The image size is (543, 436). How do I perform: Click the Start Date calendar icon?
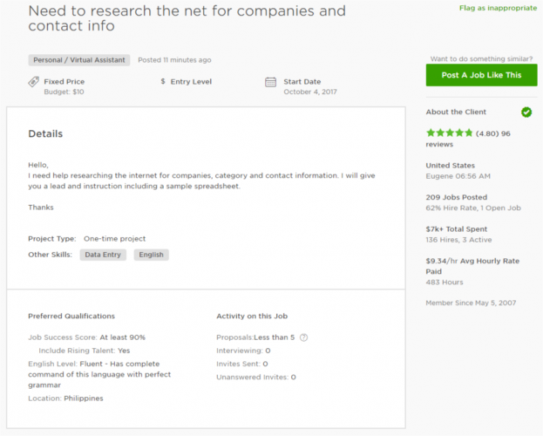tap(271, 83)
